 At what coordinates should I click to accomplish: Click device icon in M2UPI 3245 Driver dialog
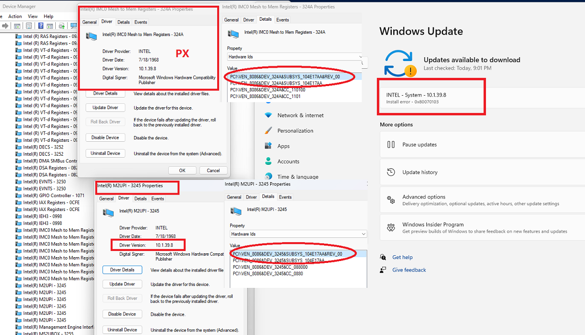108,212
